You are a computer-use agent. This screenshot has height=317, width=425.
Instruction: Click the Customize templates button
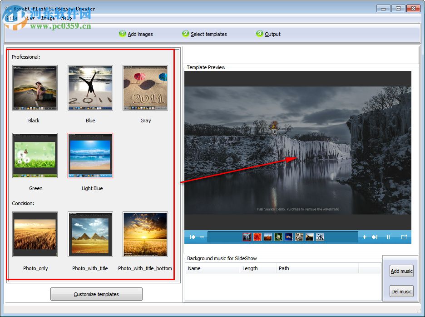click(x=96, y=294)
